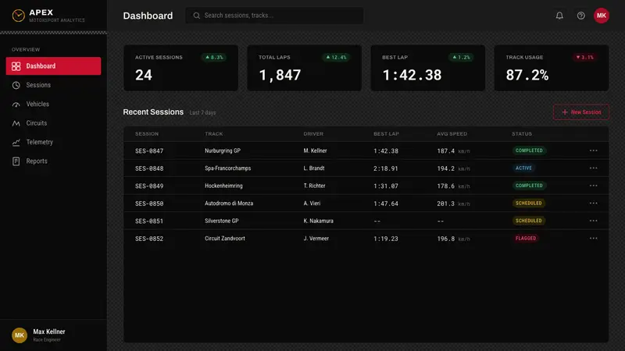This screenshot has width=625, height=351.
Task: Click driver name K. Nakamura
Action: (x=318, y=221)
